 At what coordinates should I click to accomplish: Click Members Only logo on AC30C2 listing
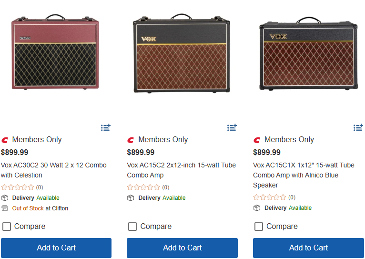(x=5, y=140)
